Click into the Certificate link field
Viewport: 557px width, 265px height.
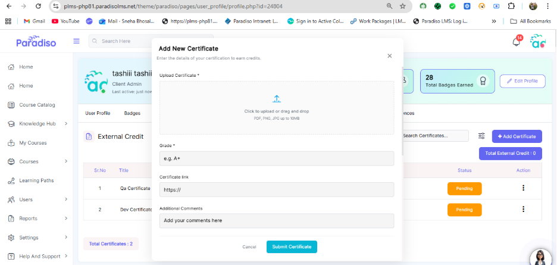pyautogui.click(x=276, y=189)
